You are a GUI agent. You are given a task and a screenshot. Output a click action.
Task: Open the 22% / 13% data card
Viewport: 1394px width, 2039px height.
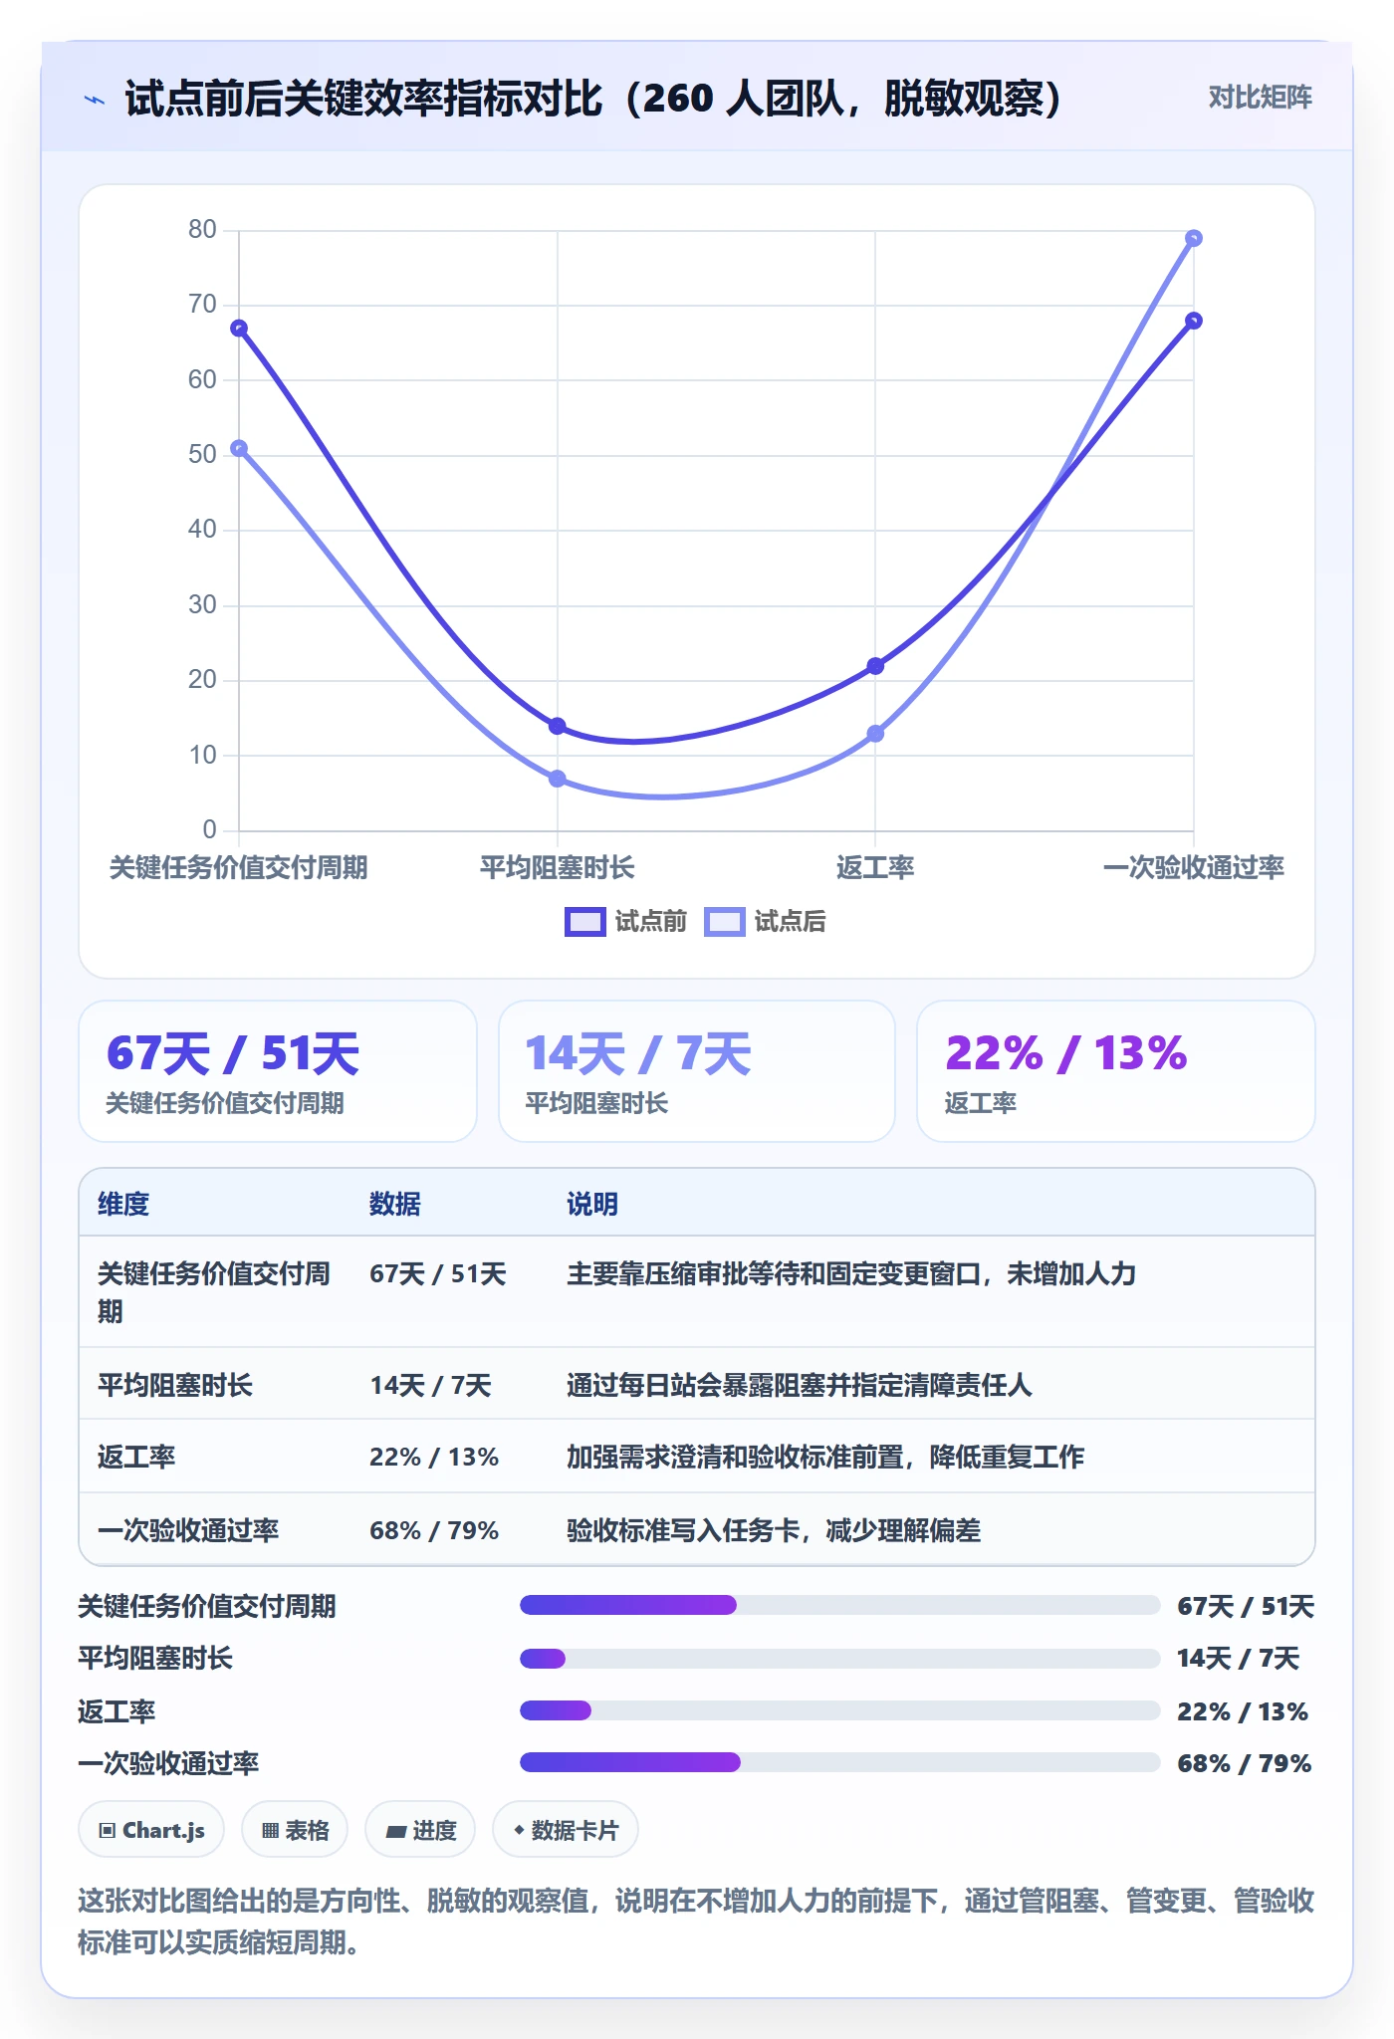tap(1116, 1071)
